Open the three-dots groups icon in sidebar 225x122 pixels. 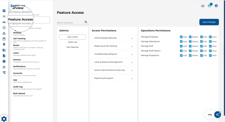4,33
